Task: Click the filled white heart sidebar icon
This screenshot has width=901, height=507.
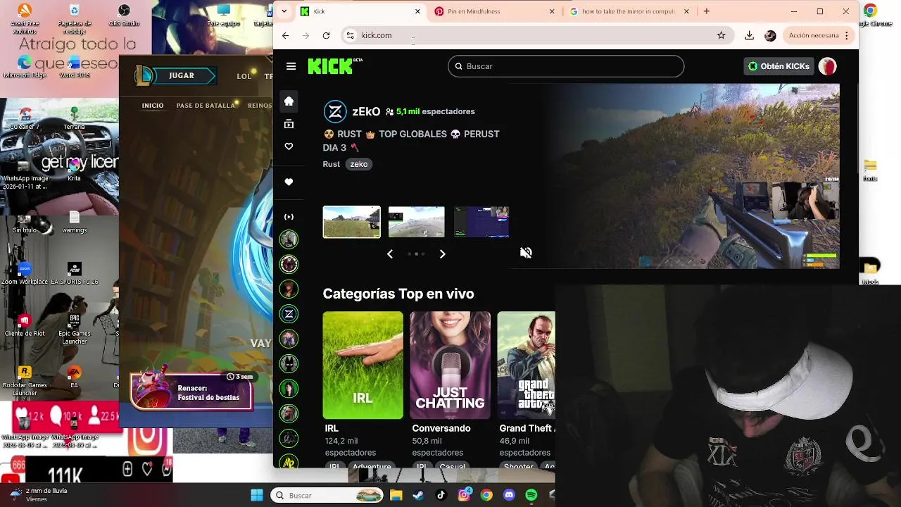Action: point(289,182)
